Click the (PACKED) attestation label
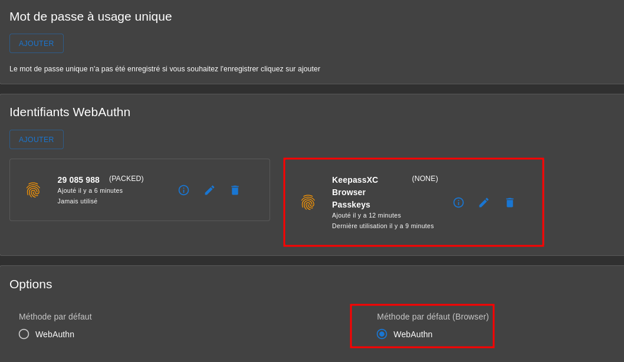Image resolution: width=624 pixels, height=362 pixels. (126, 179)
